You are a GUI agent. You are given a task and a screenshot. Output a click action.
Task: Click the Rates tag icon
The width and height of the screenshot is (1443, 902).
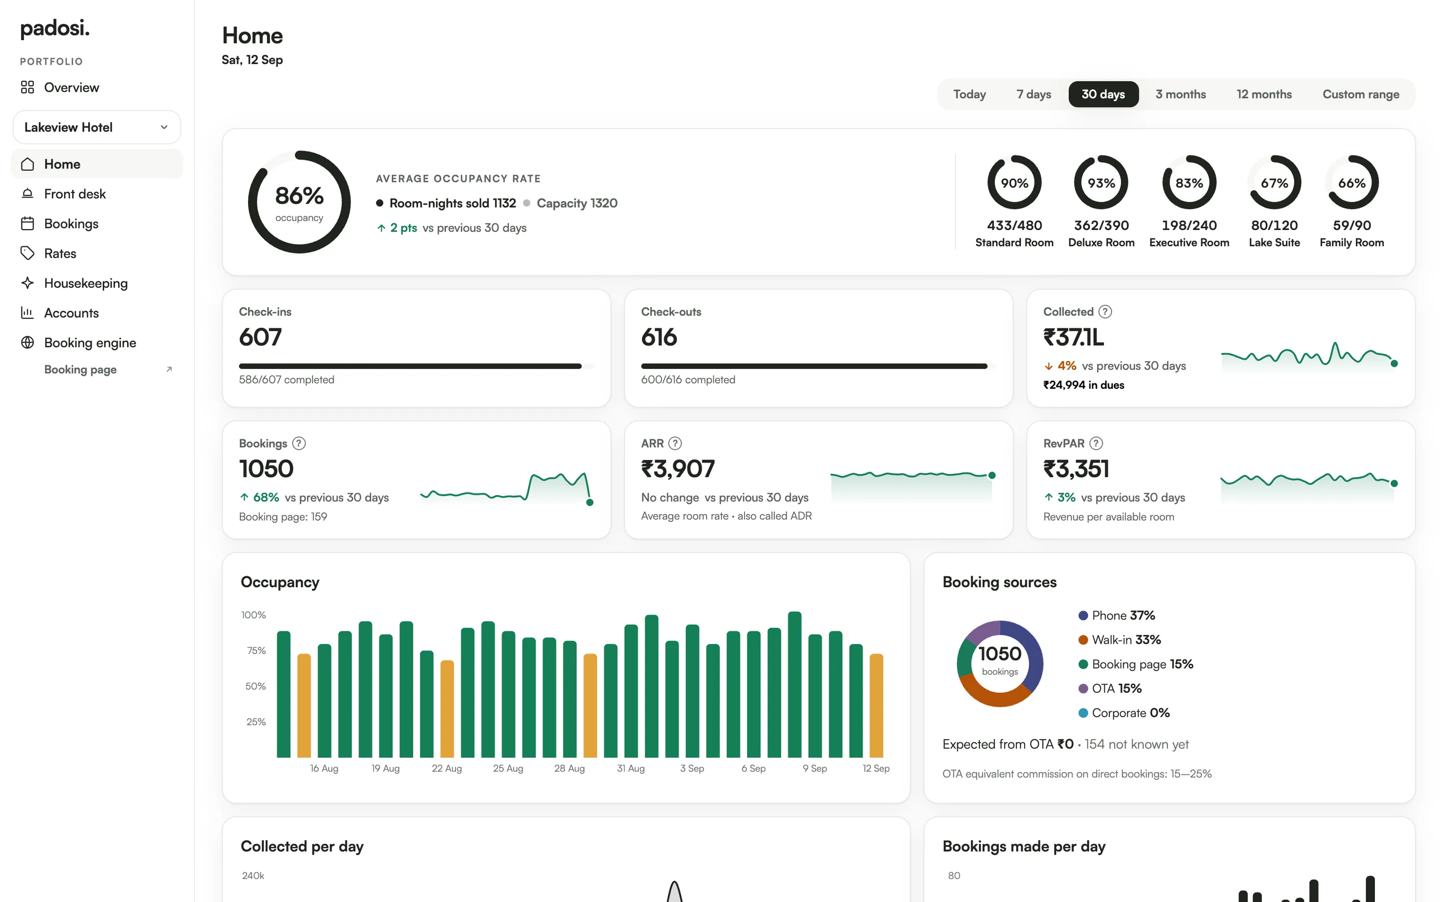click(28, 254)
